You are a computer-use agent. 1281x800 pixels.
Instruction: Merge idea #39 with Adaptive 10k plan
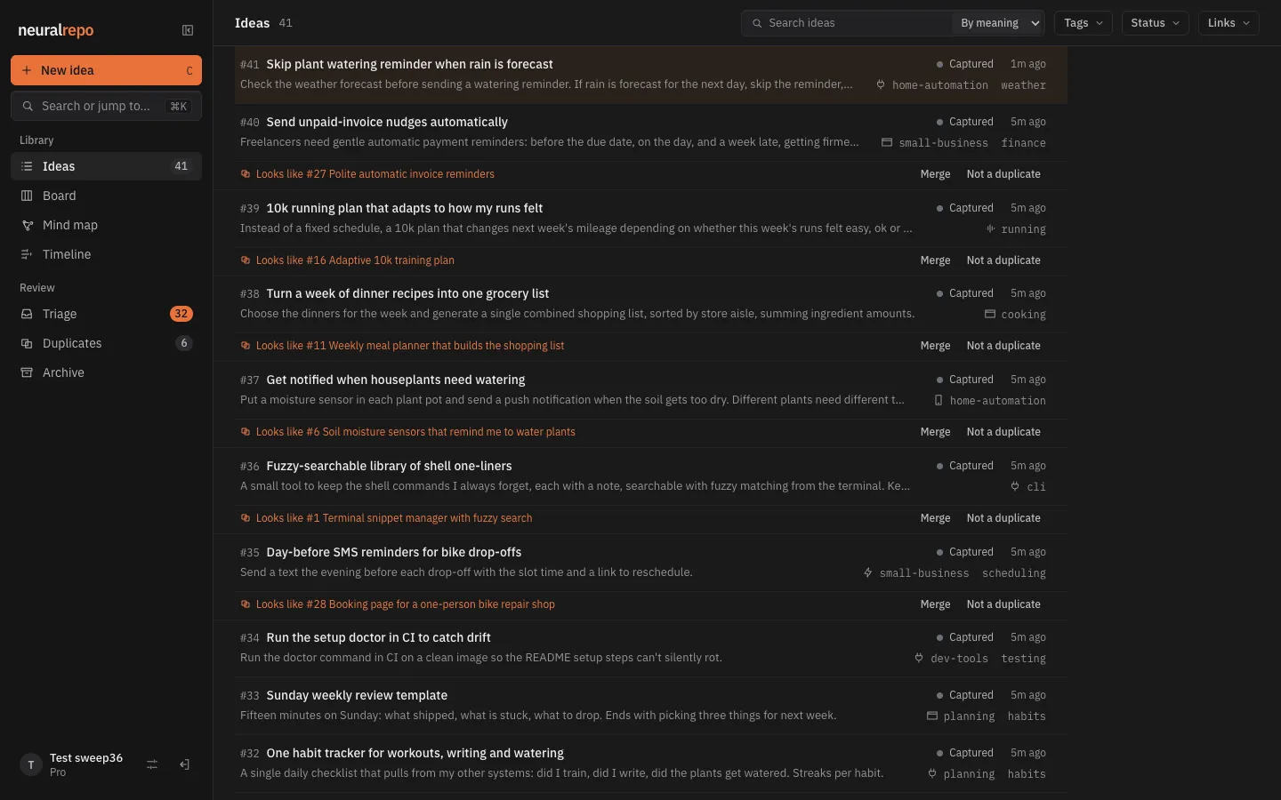935,260
